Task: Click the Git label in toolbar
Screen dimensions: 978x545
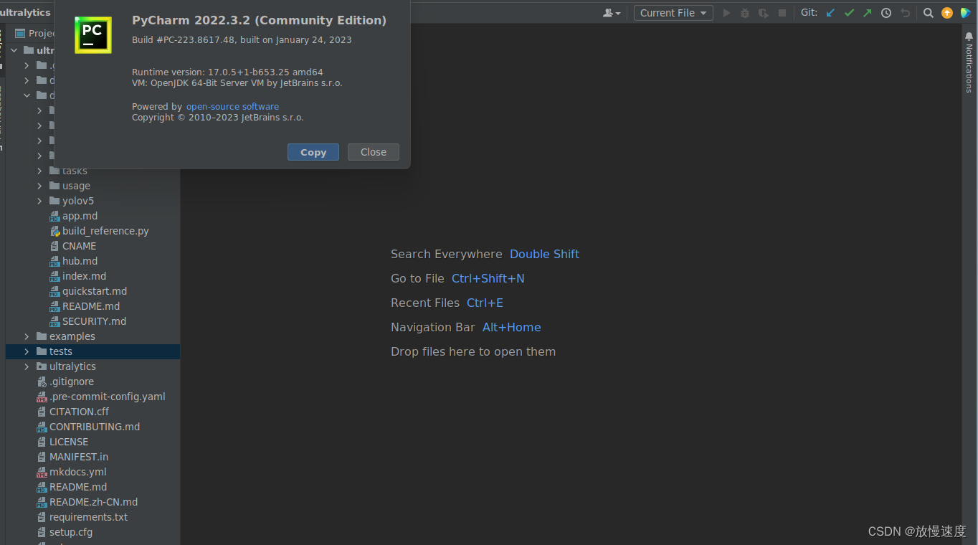Action: 809,12
